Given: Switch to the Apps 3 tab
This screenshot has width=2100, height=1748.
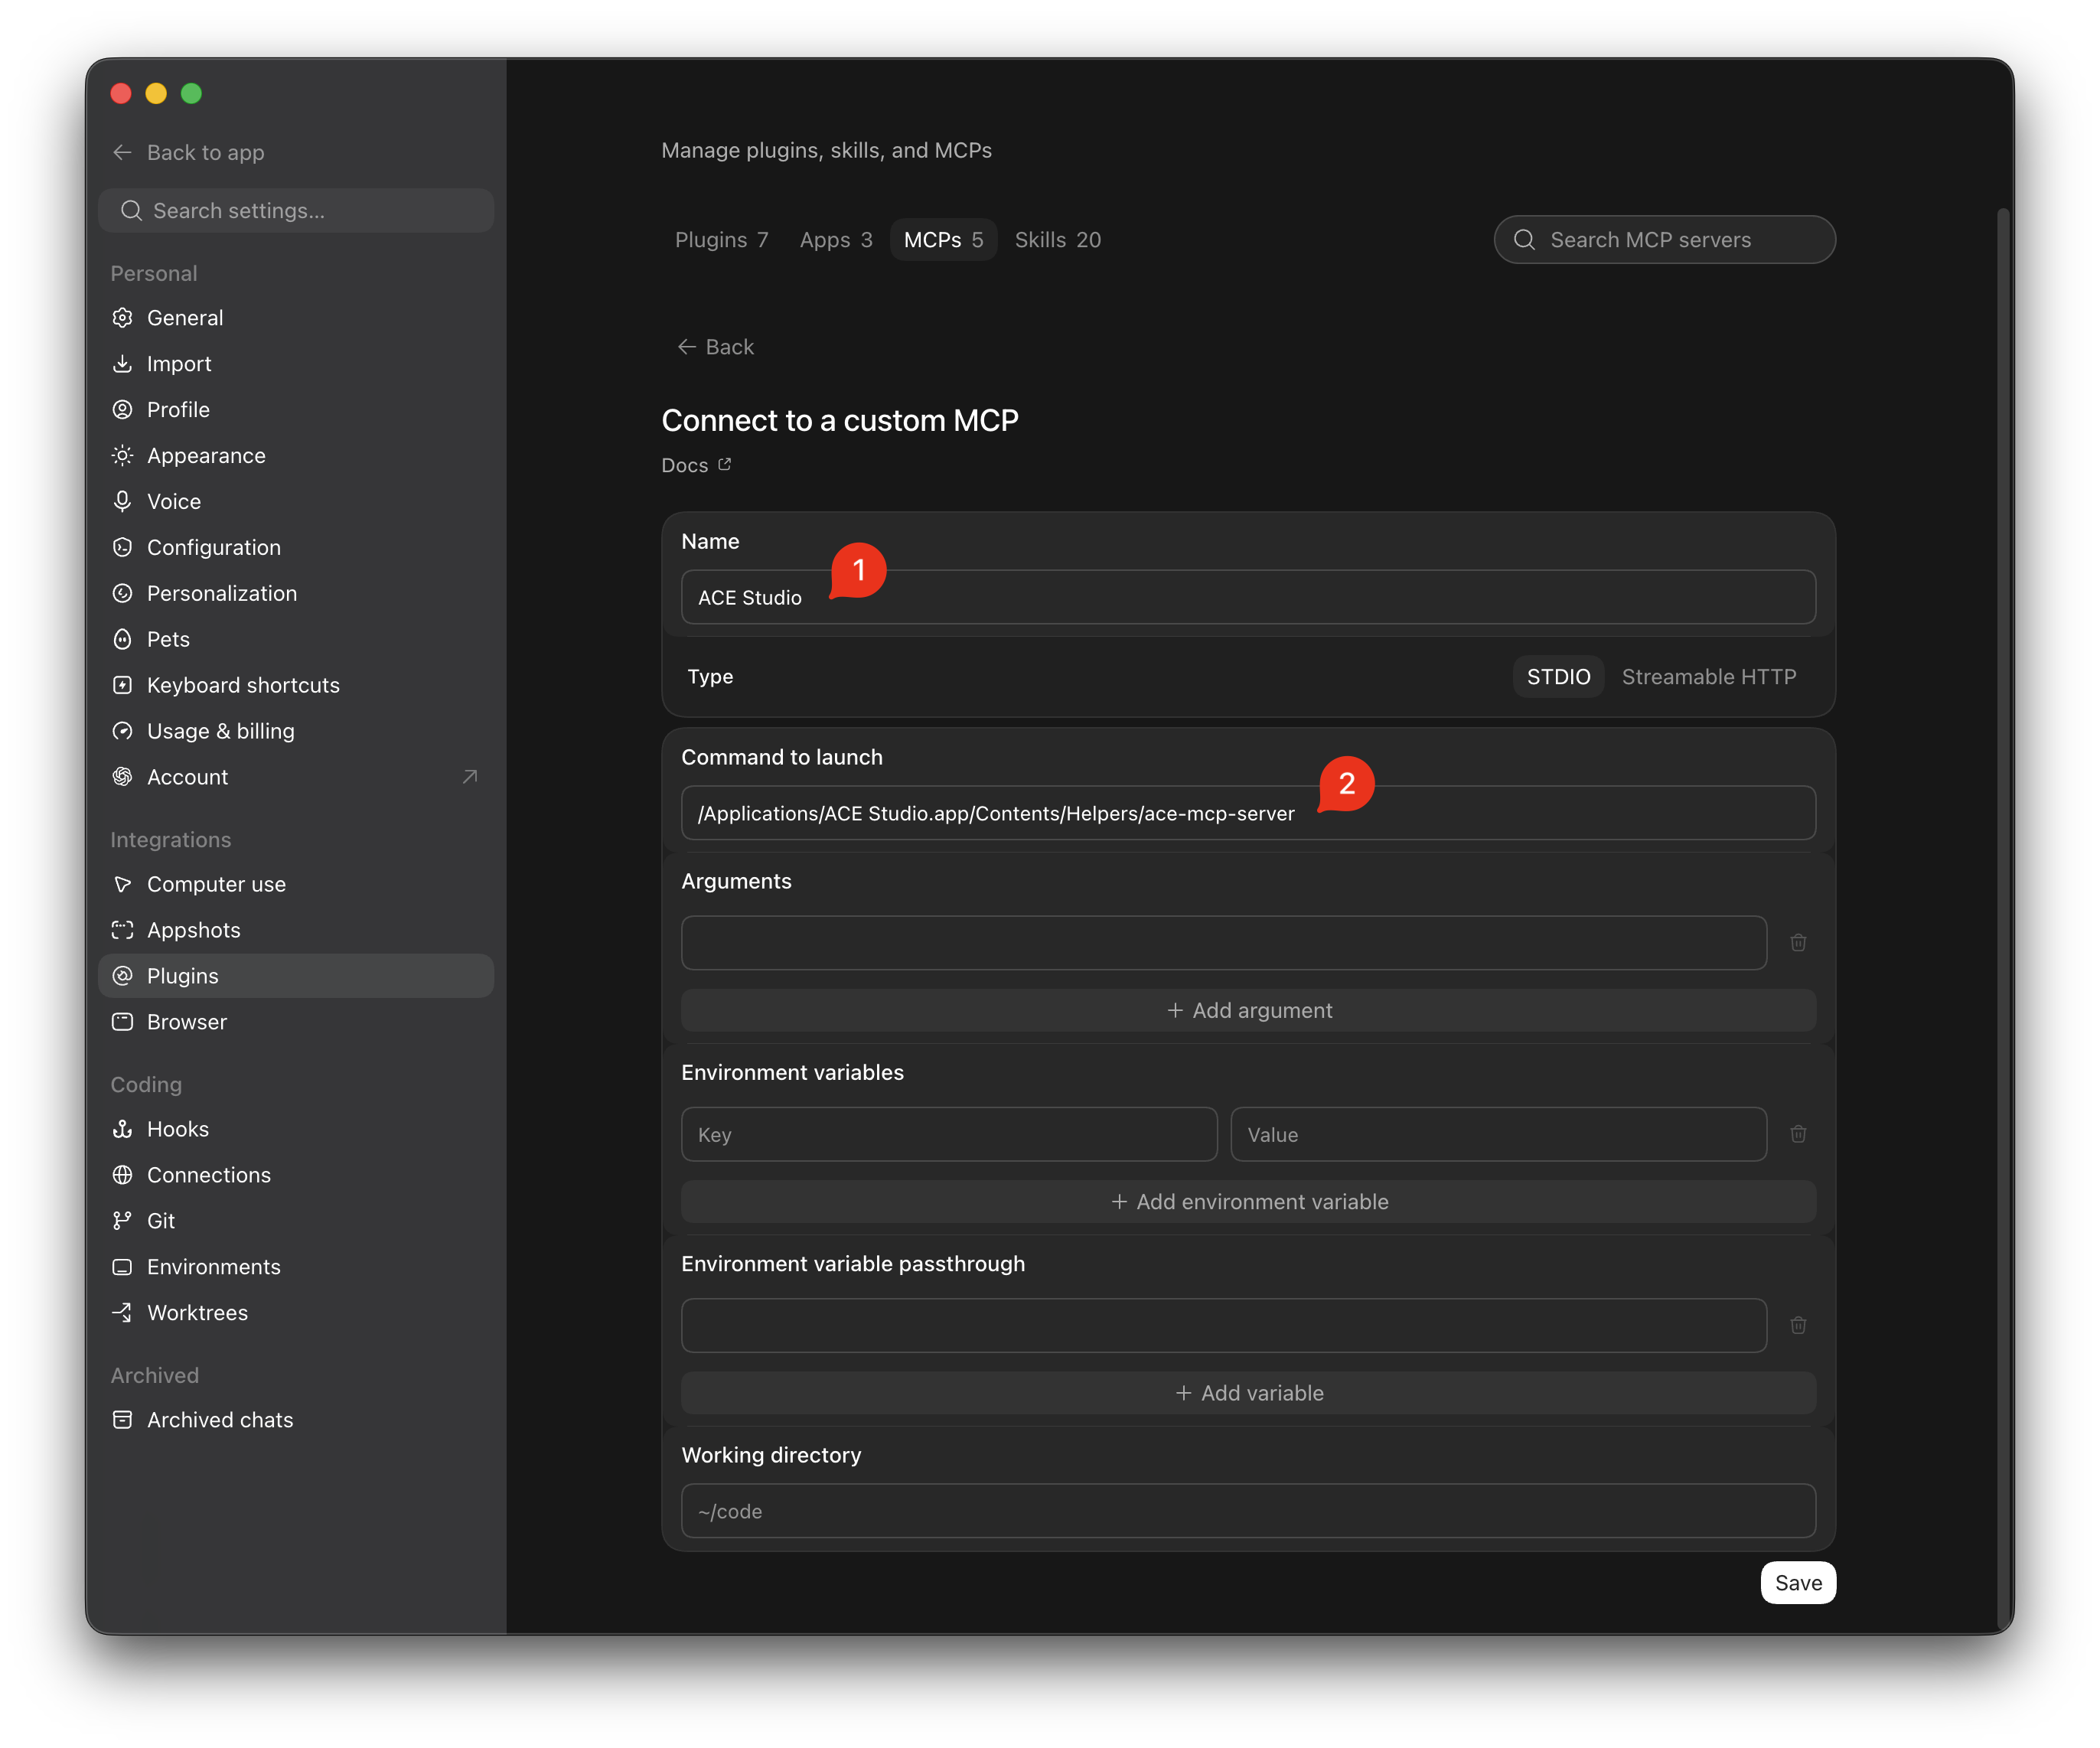Looking at the screenshot, I should (836, 240).
